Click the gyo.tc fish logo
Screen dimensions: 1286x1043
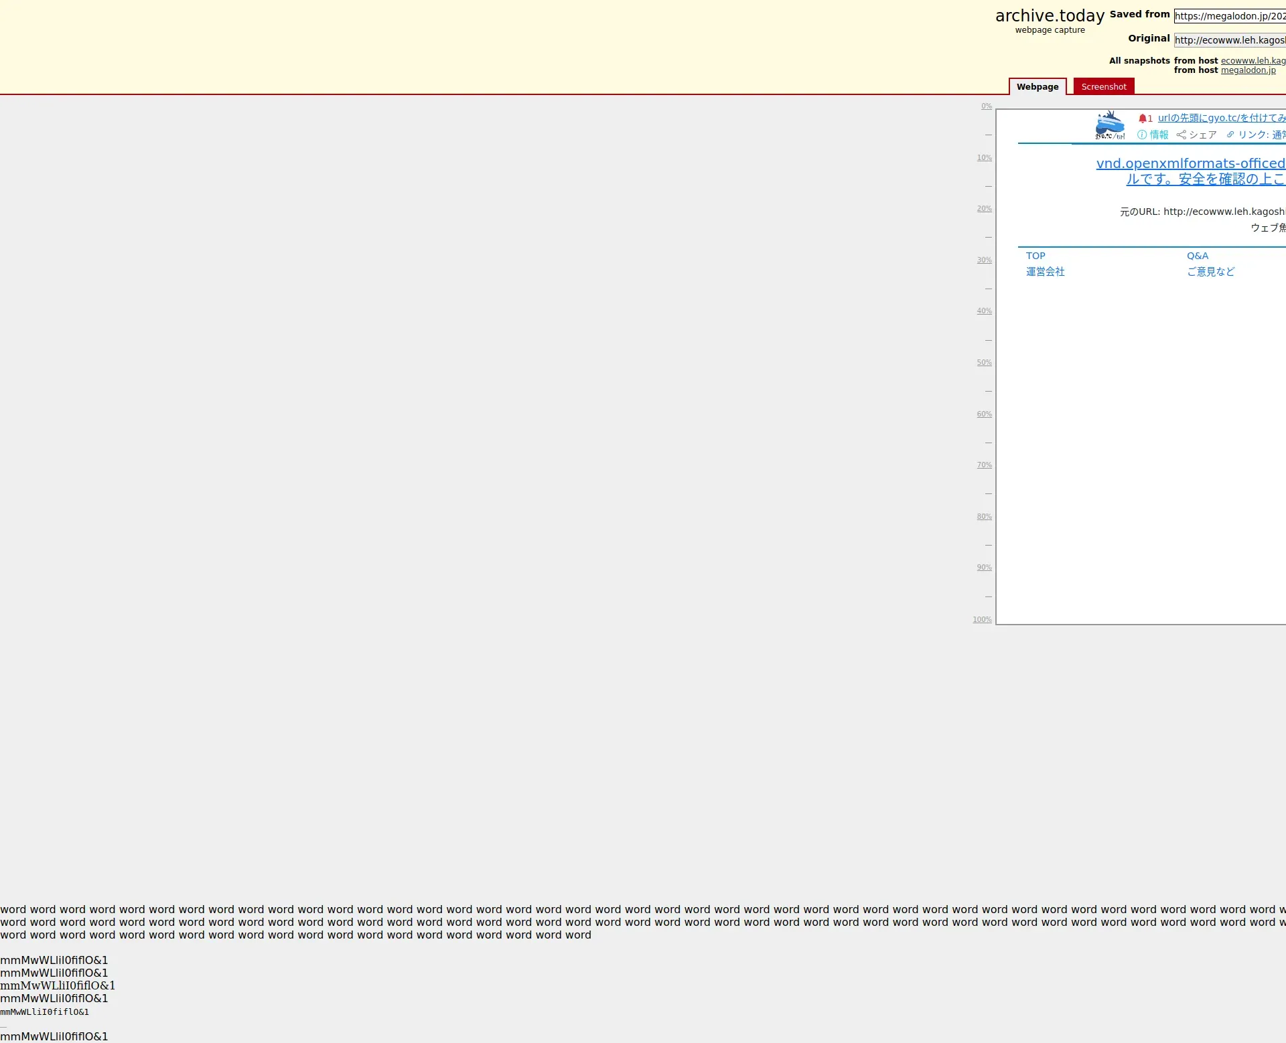[x=1110, y=125]
